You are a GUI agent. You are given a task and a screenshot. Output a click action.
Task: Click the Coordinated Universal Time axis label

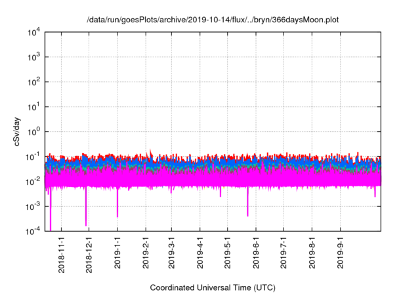[x=213, y=288]
